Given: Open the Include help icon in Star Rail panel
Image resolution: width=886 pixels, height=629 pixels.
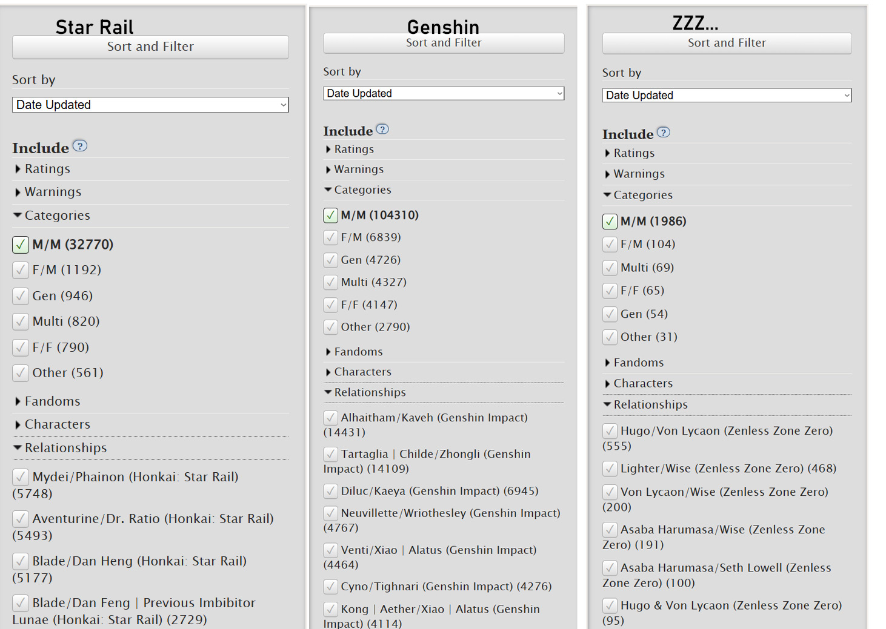Looking at the screenshot, I should pyautogui.click(x=80, y=146).
